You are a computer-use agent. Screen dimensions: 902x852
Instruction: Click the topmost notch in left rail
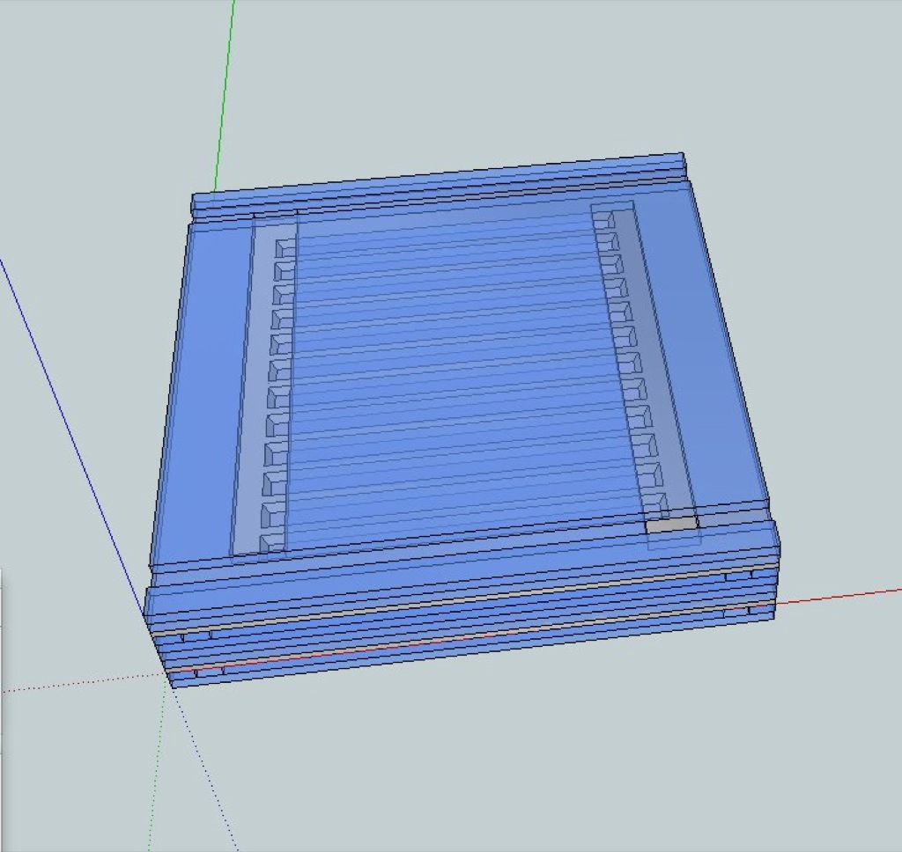coord(285,248)
